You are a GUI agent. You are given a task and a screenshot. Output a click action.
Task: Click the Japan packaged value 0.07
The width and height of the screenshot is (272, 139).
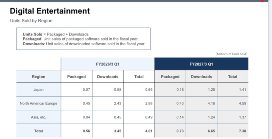tap(86, 90)
